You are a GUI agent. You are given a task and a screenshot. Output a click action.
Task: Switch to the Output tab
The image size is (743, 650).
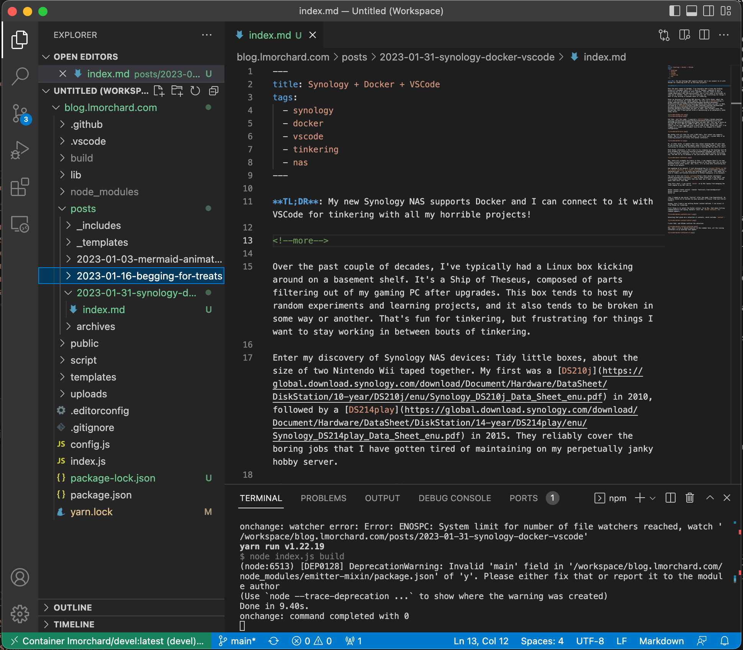(x=382, y=498)
